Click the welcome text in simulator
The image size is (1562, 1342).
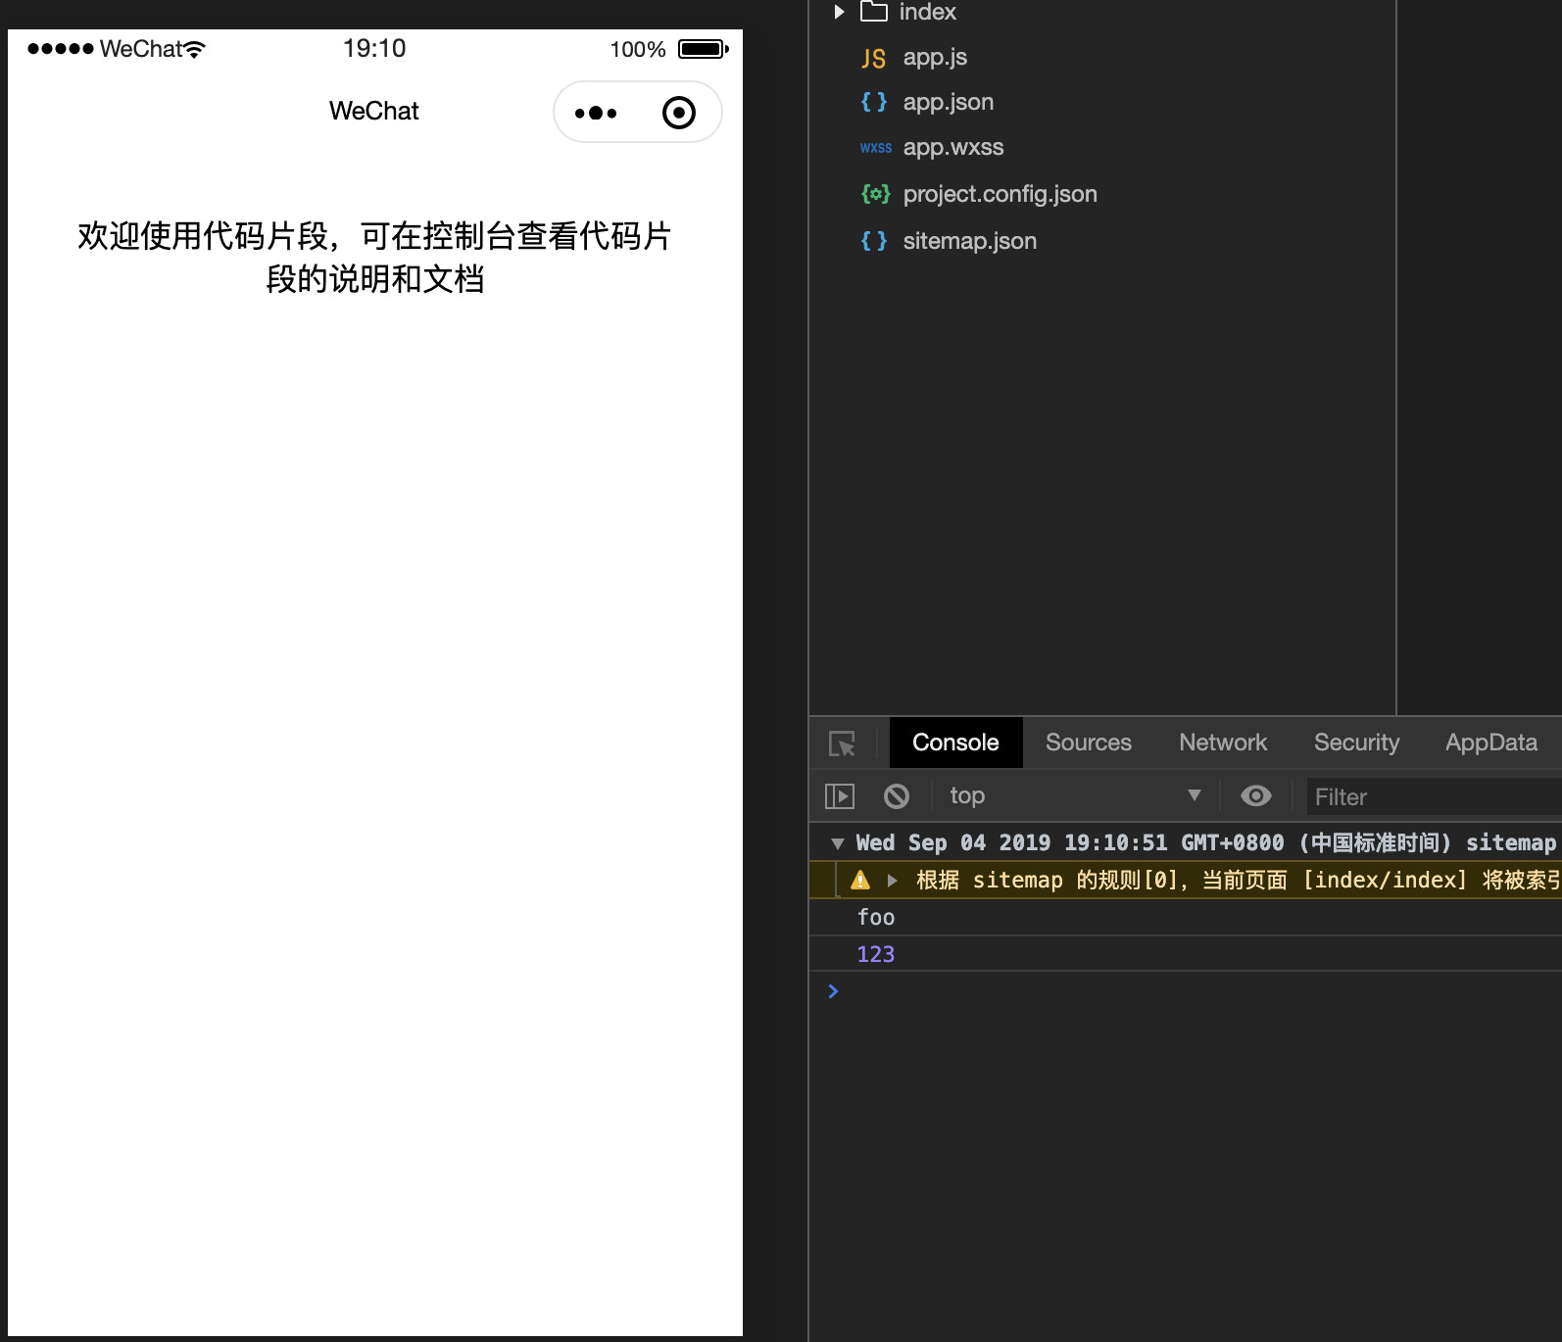click(x=374, y=258)
